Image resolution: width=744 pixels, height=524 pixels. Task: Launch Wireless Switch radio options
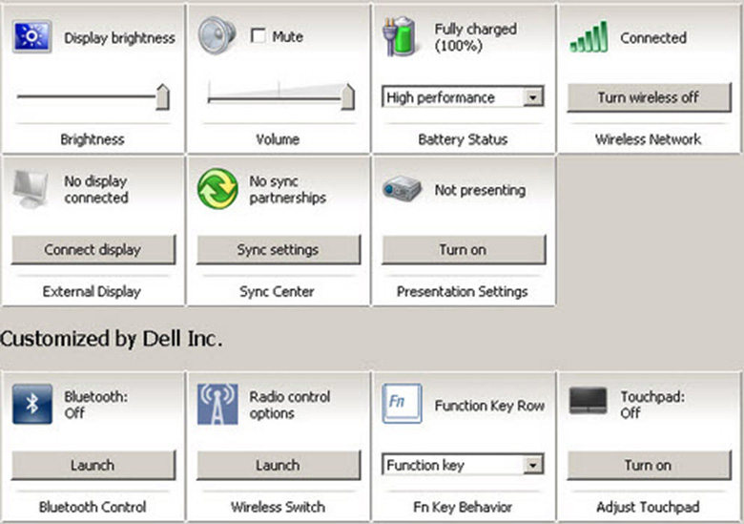[279, 465]
